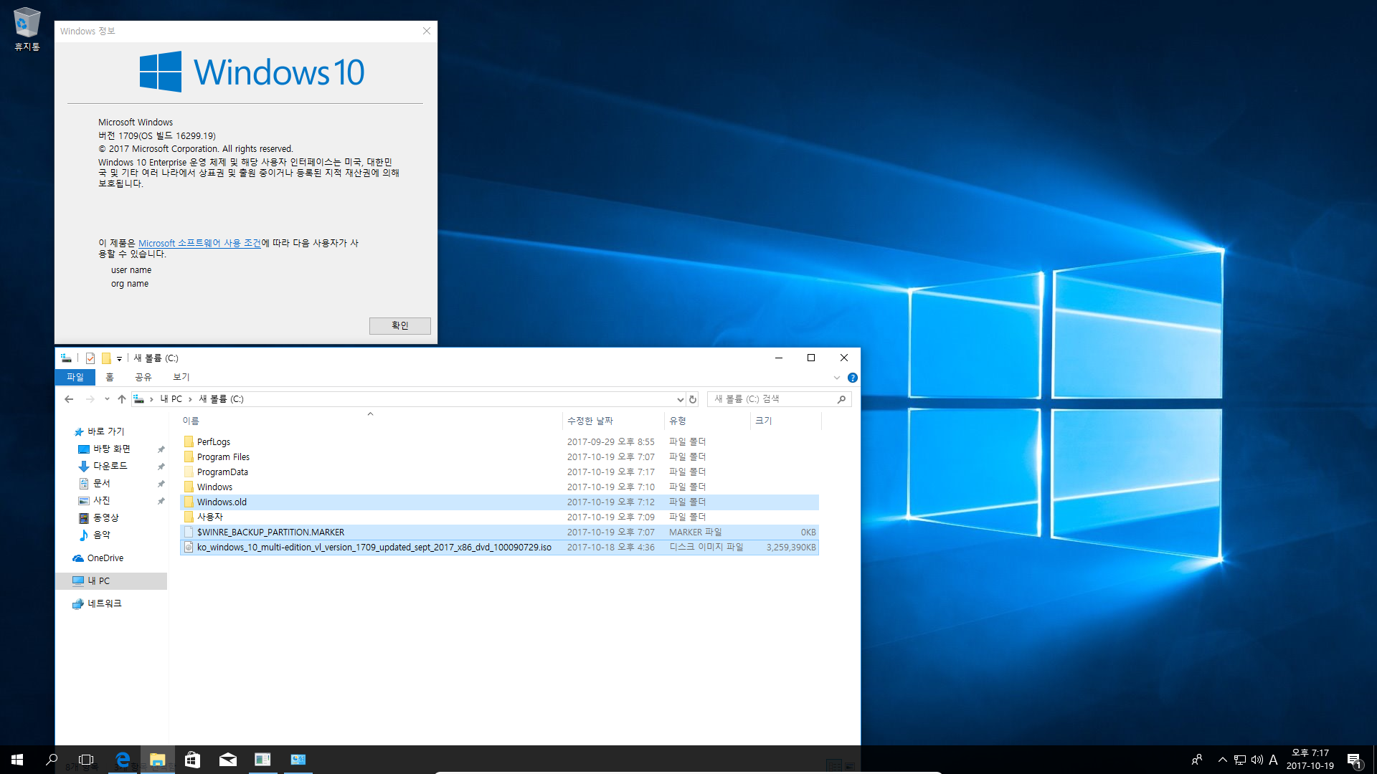
Task: Open address bar history dropdown
Action: click(x=680, y=399)
